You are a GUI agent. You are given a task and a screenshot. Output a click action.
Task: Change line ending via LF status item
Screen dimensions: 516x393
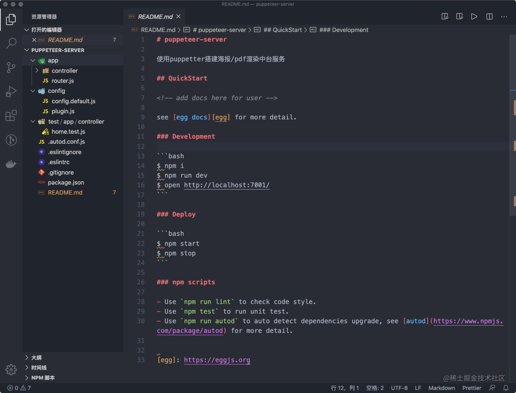(418, 388)
